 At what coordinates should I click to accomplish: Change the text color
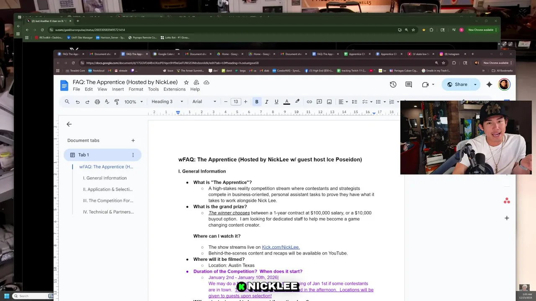coord(287,102)
